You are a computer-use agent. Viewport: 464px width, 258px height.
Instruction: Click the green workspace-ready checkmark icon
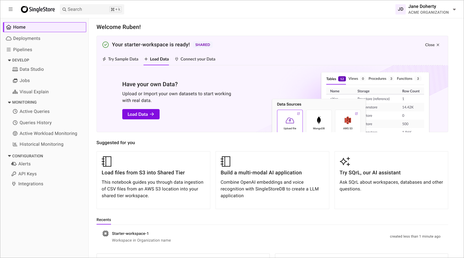(x=106, y=45)
